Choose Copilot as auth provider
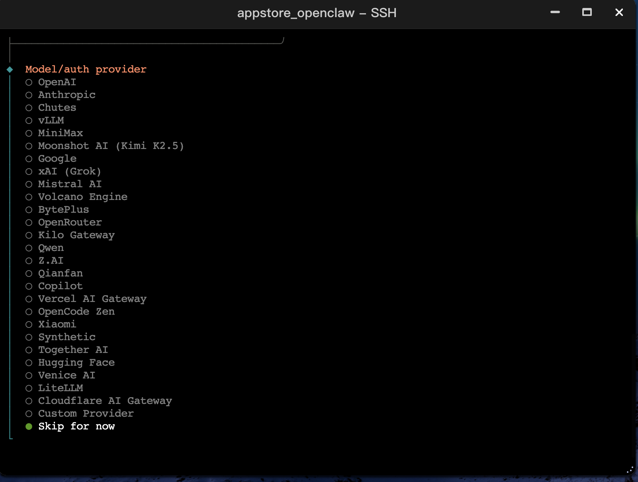Image resolution: width=638 pixels, height=482 pixels. (60, 286)
